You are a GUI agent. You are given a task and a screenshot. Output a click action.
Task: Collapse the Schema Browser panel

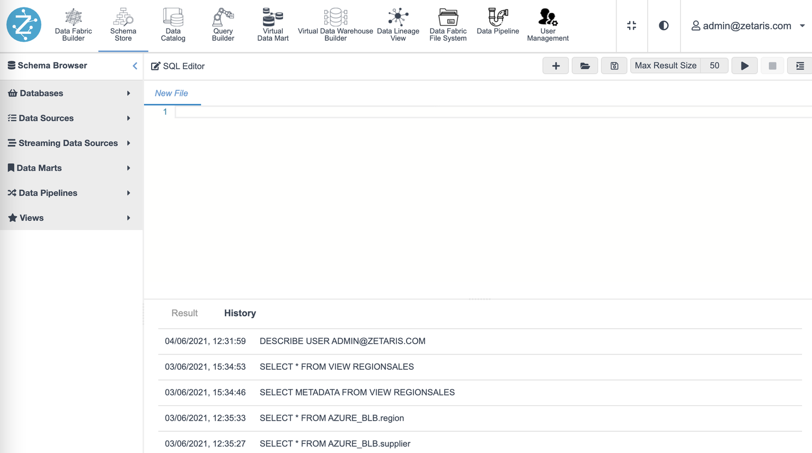coord(135,66)
